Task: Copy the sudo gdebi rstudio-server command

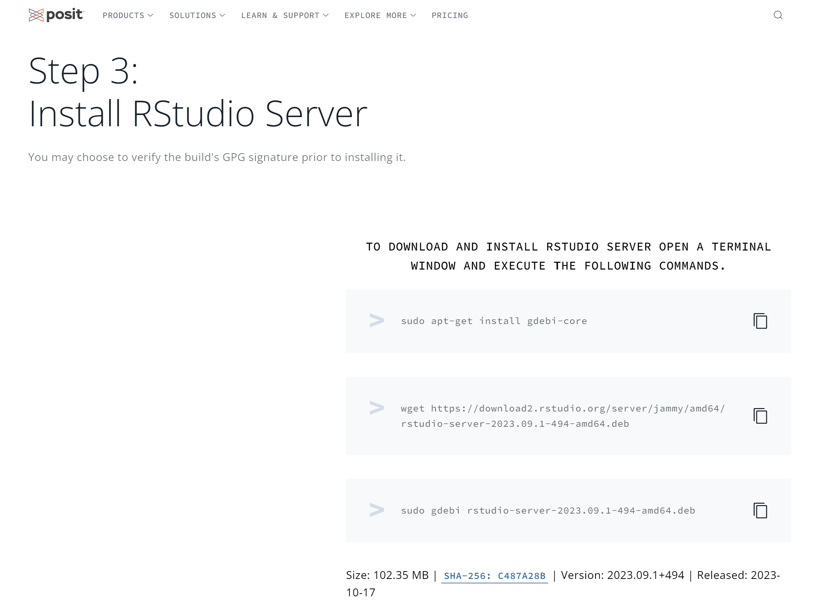Action: coord(760,511)
